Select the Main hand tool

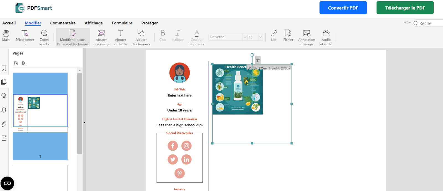coord(6,36)
